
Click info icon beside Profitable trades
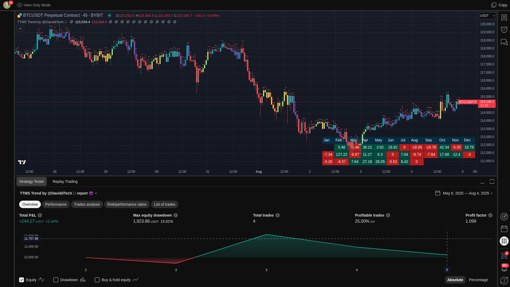coord(388,215)
